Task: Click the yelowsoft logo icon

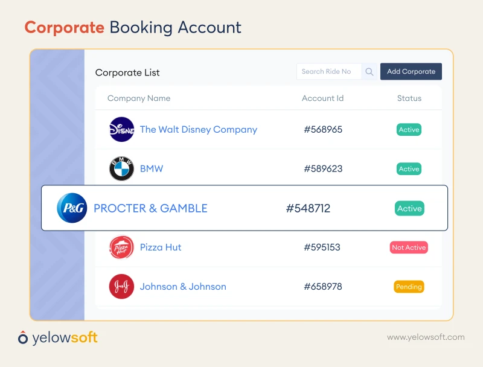Action: pos(23,338)
